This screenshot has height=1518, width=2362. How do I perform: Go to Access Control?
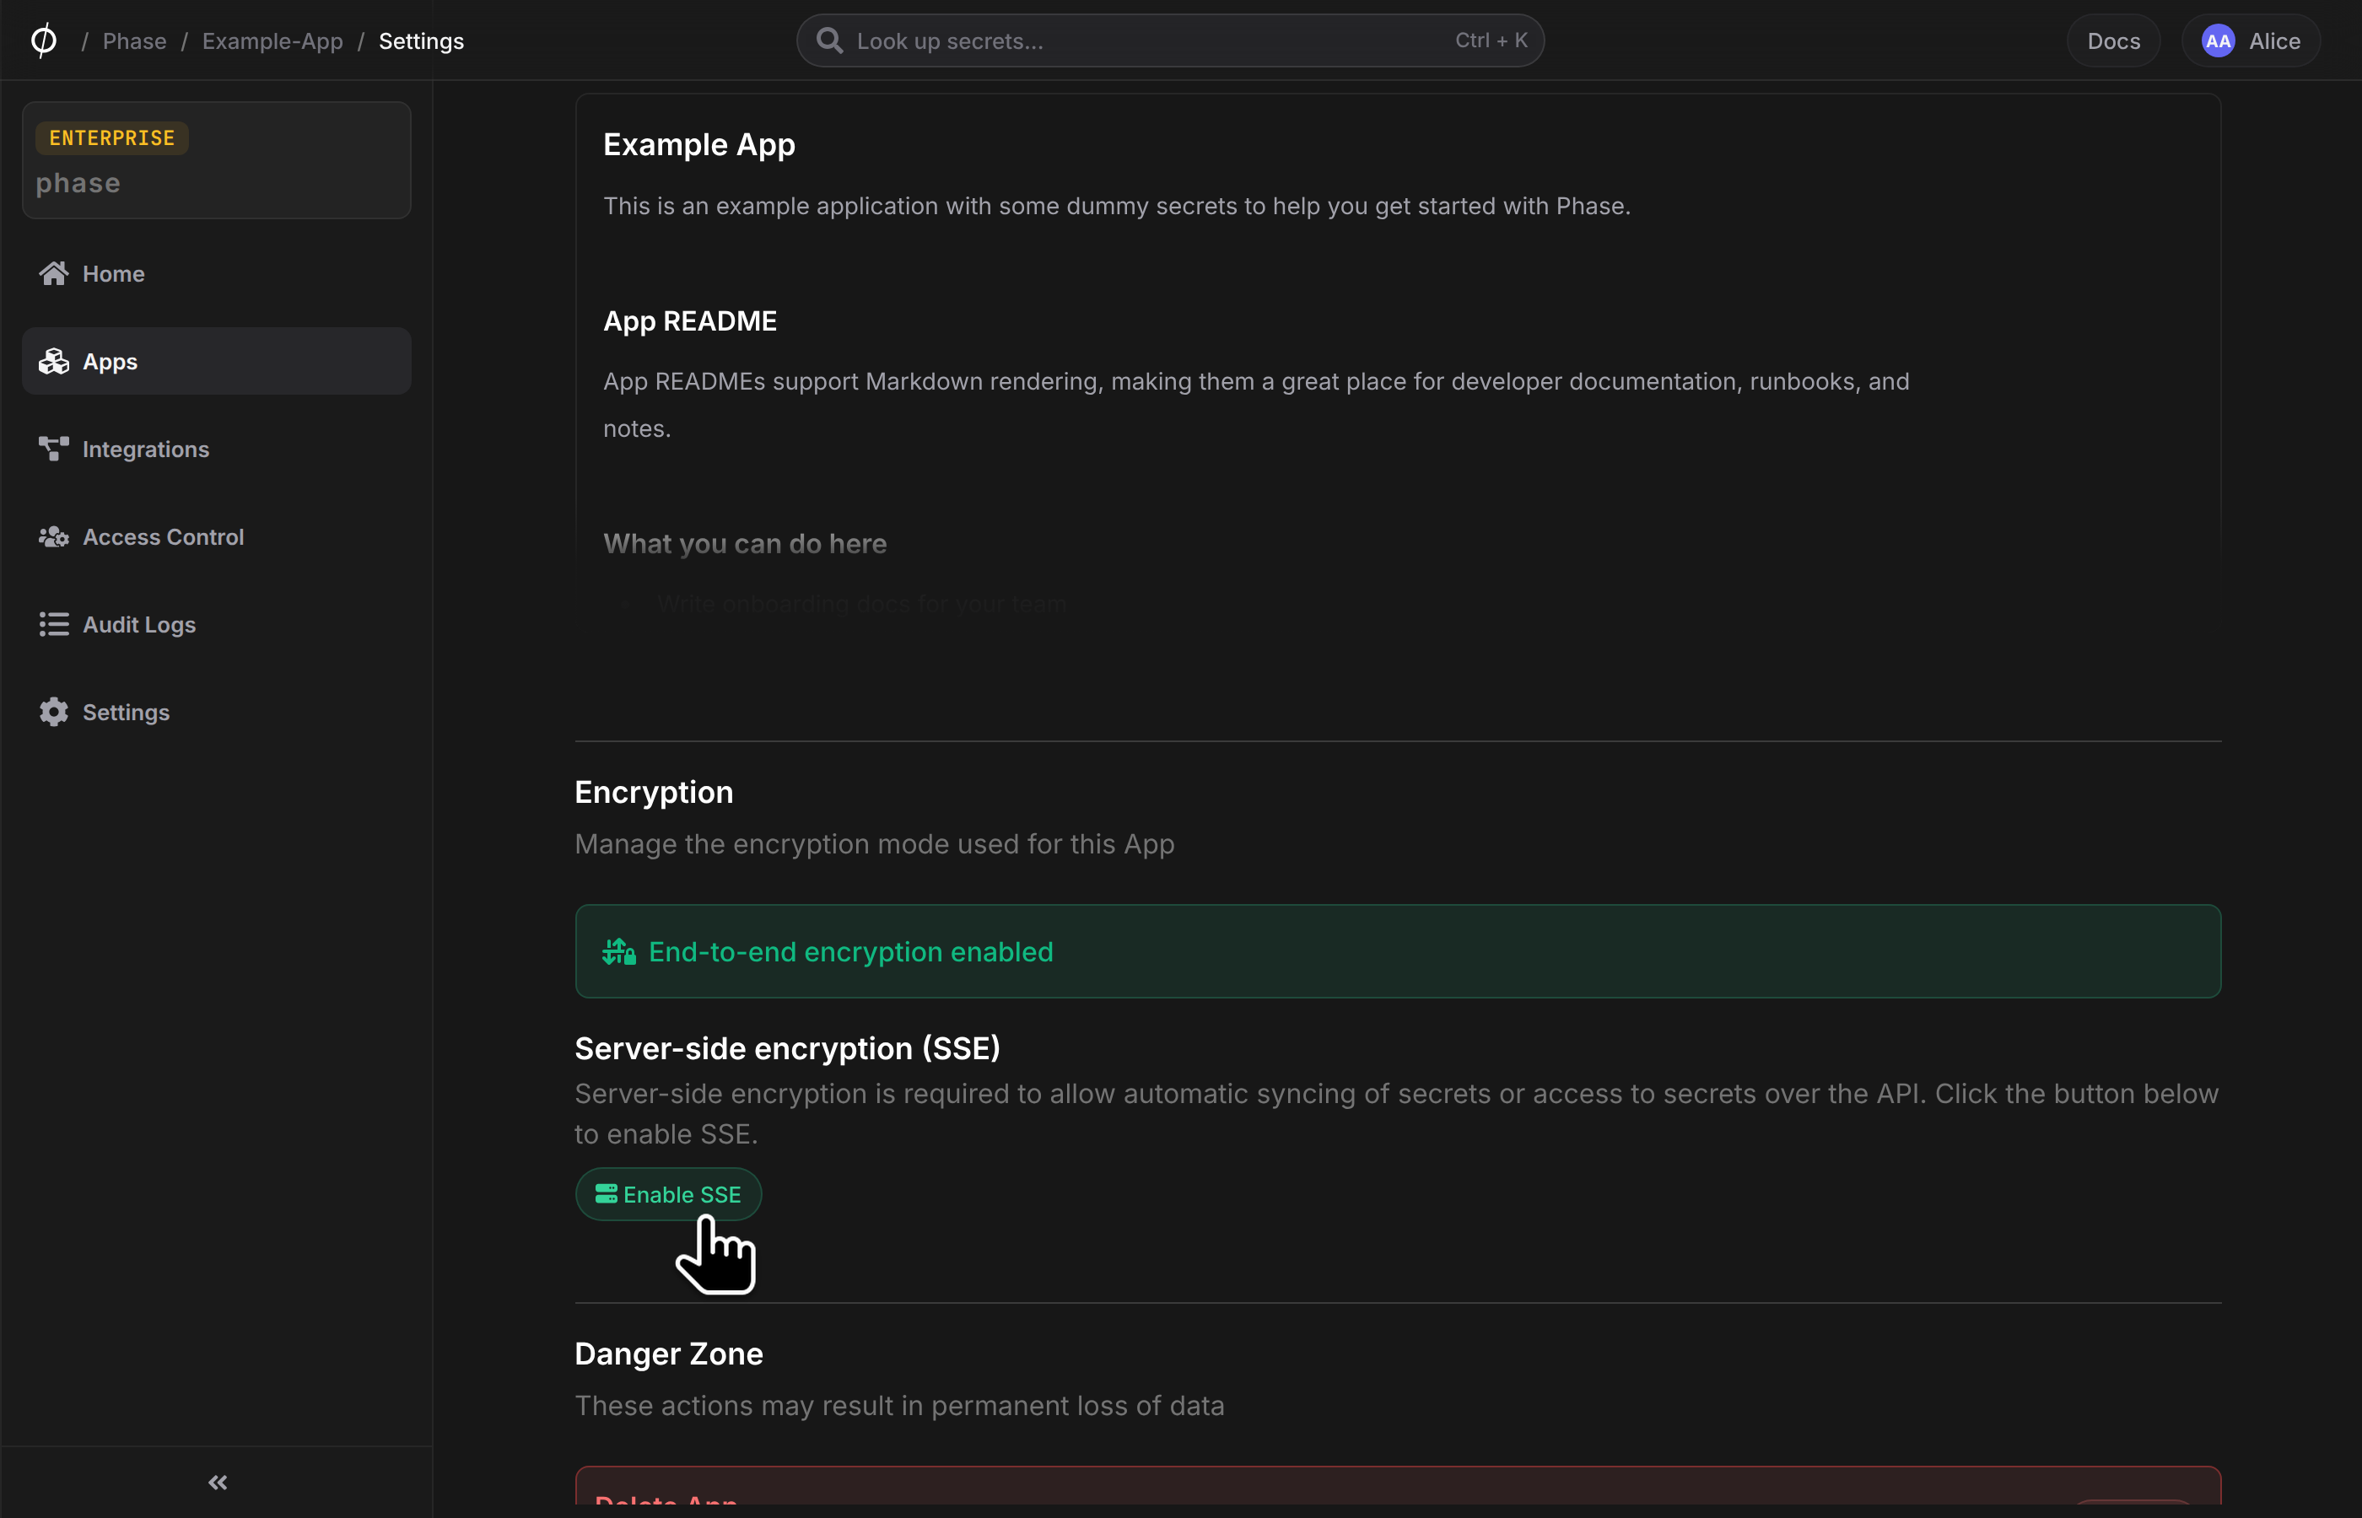(x=216, y=536)
